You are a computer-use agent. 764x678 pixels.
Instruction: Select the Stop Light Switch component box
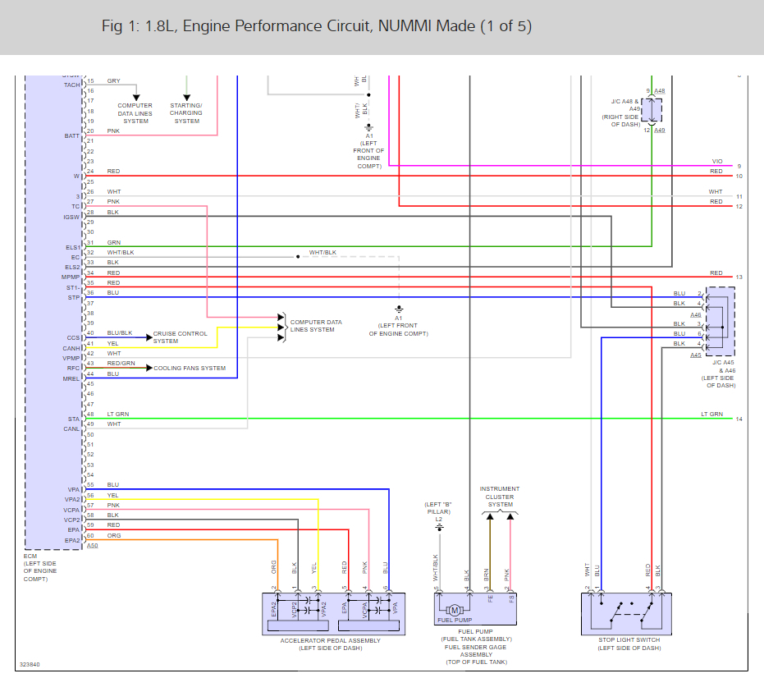[626, 614]
